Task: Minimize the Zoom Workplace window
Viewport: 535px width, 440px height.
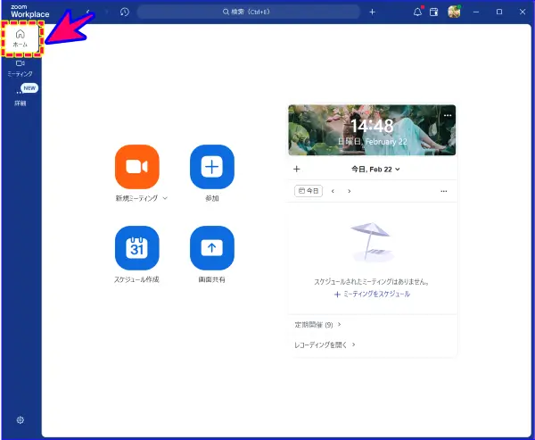Action: (x=476, y=12)
